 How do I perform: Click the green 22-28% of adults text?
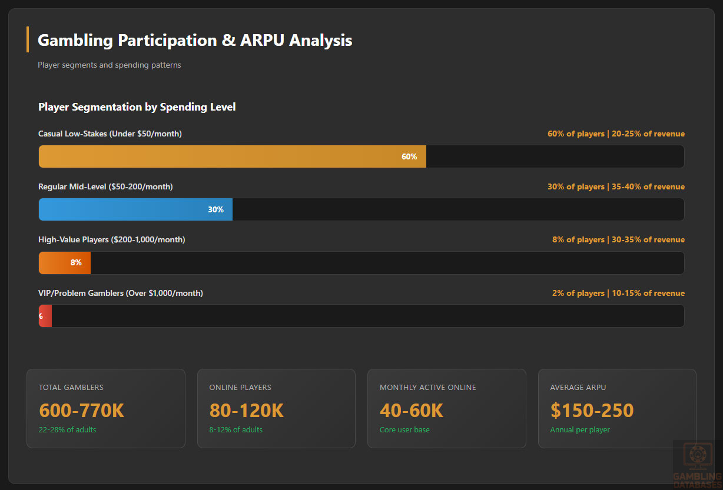[x=67, y=429]
